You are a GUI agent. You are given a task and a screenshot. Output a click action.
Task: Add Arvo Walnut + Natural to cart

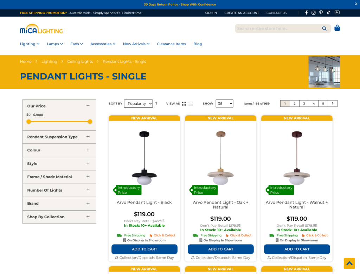point(297,249)
